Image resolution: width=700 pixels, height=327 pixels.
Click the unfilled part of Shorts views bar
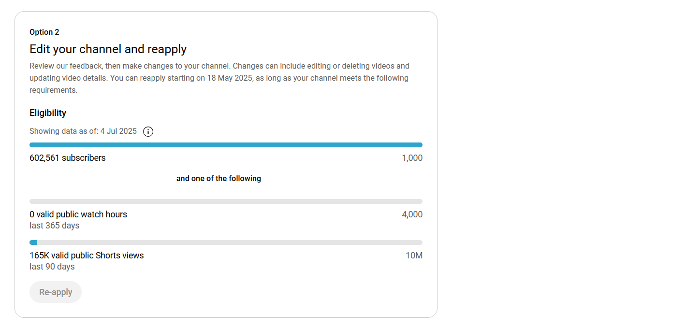(x=230, y=242)
